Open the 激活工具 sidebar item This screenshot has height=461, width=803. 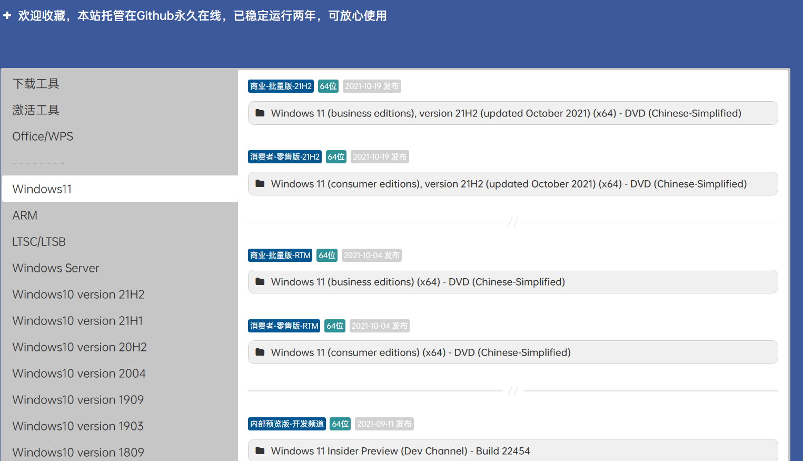(x=36, y=110)
